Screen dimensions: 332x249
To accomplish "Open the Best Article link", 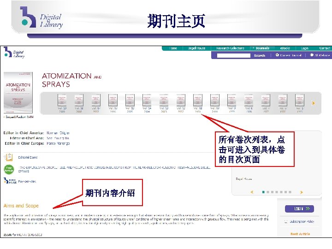I will 300,234.
